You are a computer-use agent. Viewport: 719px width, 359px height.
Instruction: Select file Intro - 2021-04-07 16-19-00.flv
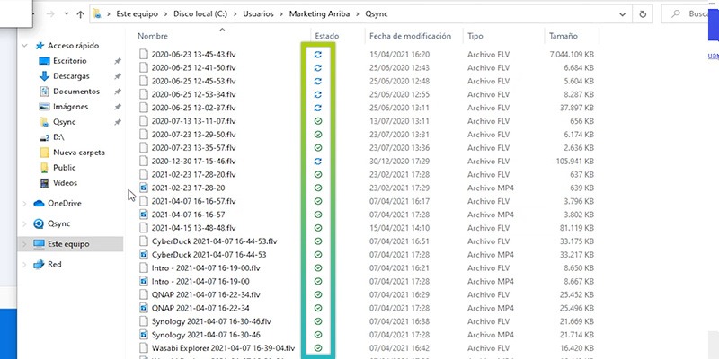(x=206, y=267)
